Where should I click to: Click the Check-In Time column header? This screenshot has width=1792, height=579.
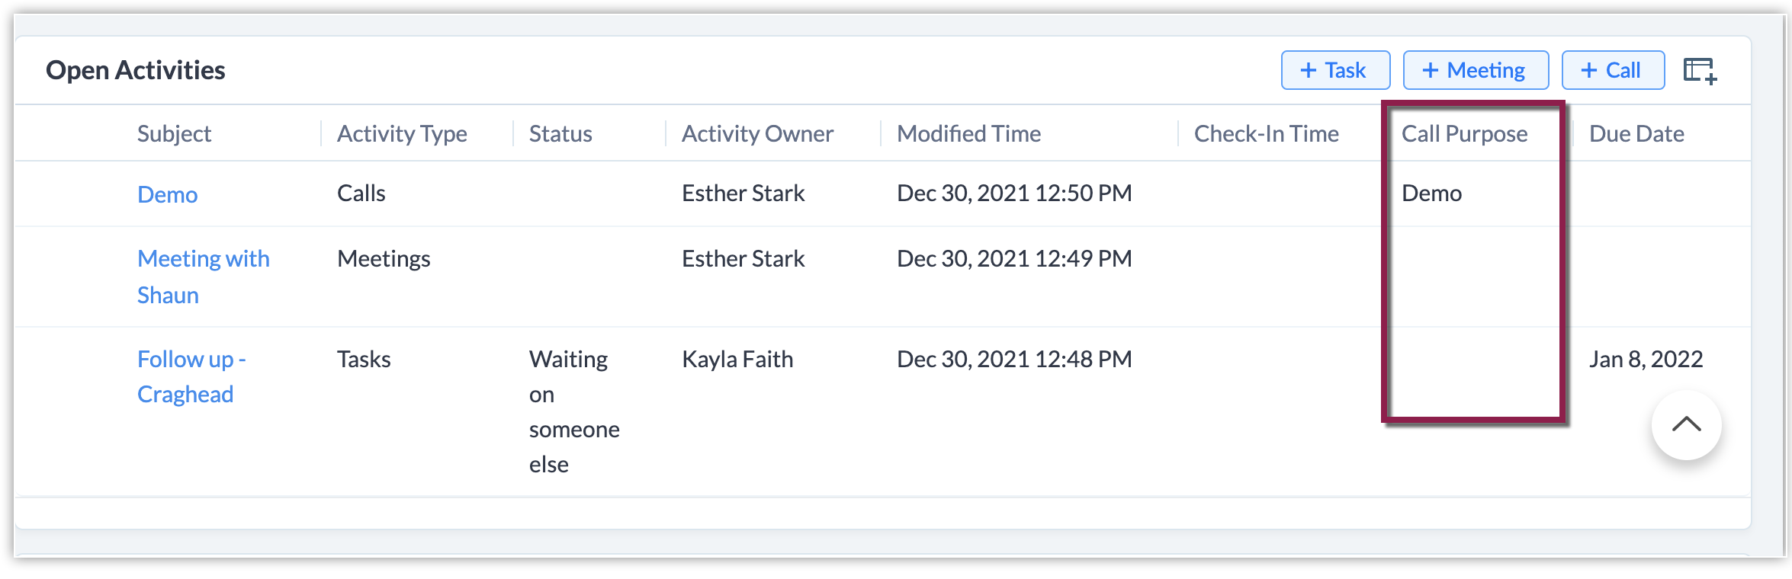[1266, 134]
